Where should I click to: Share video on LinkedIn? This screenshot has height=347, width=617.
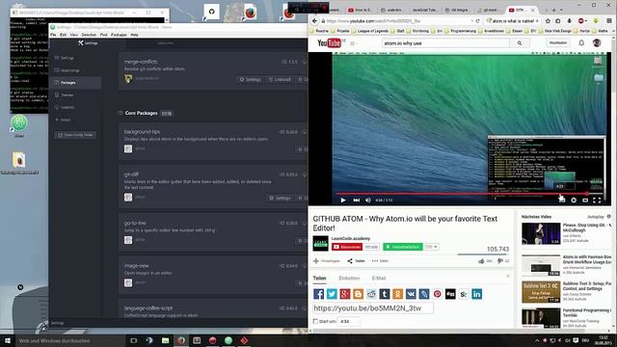(x=476, y=294)
